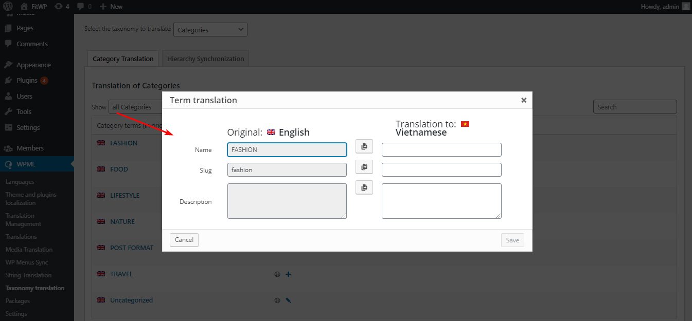Click the Vietnamese flag in the dialog header
Image resolution: width=692 pixels, height=321 pixels.
pyautogui.click(x=465, y=124)
